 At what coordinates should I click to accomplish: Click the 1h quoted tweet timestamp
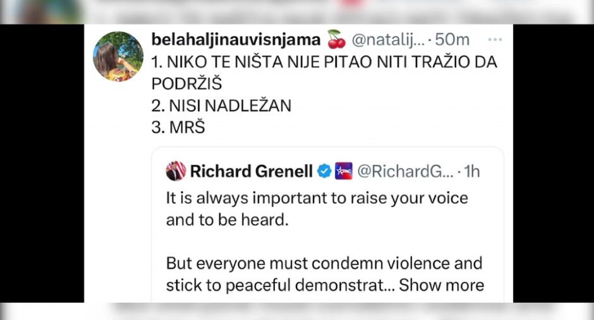pos(472,171)
